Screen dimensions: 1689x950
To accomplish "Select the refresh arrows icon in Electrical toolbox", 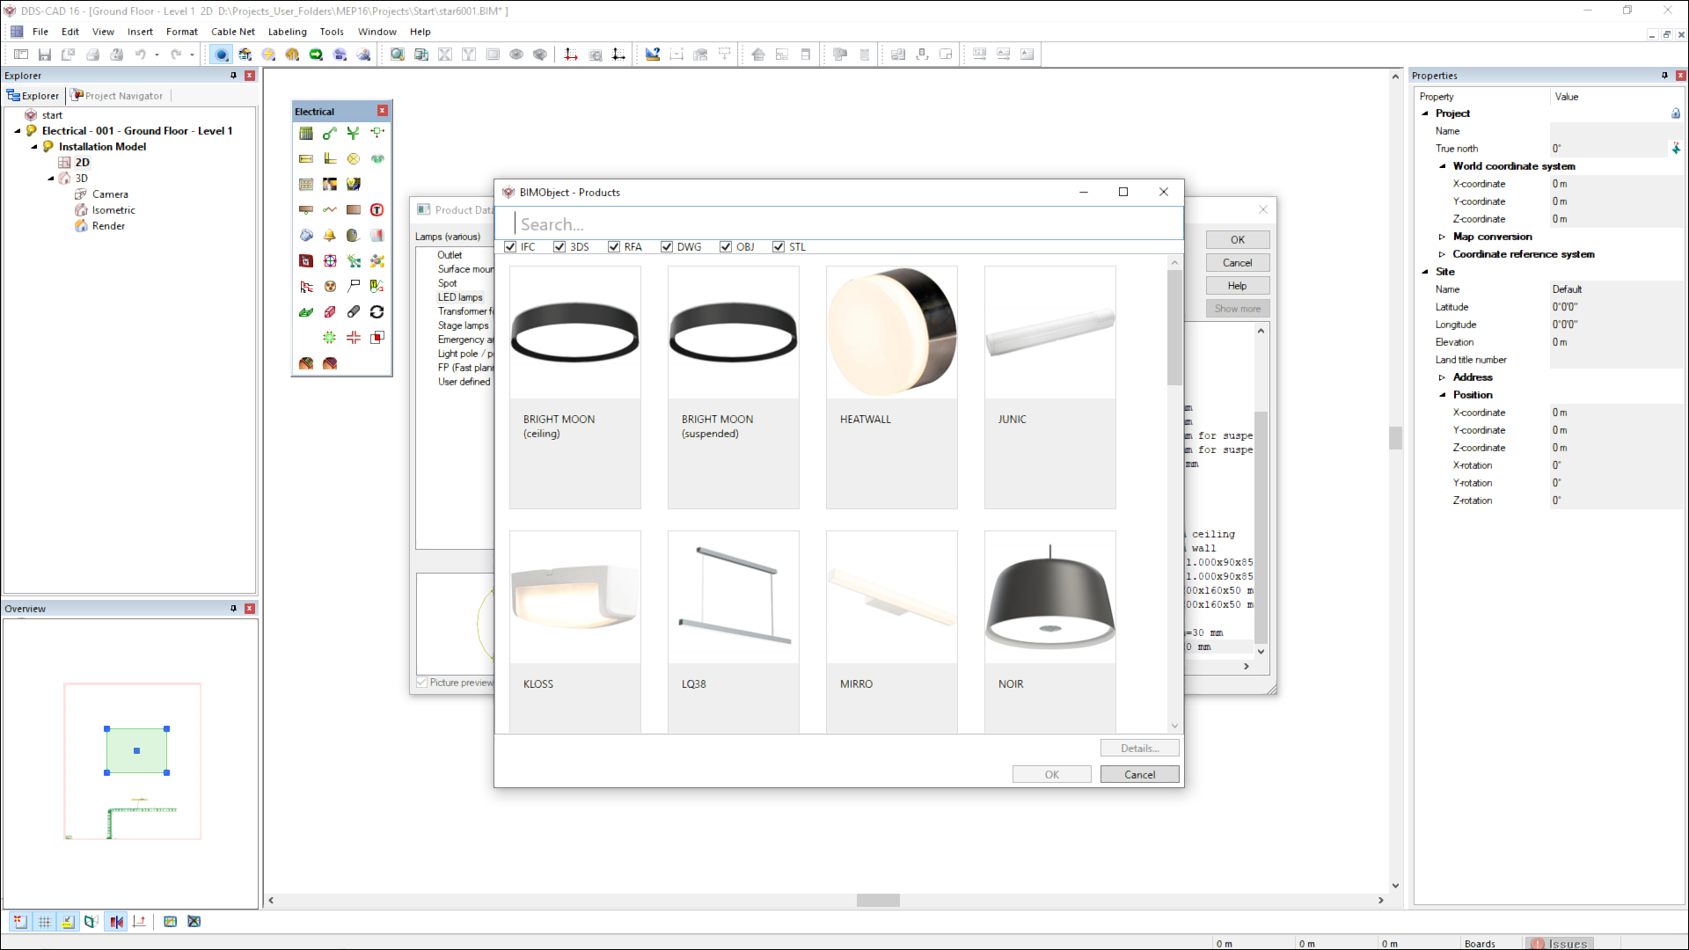I will click(x=377, y=312).
